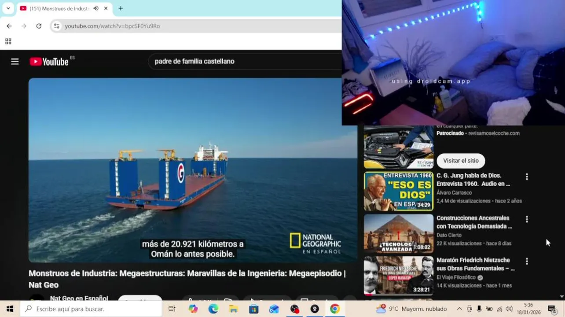The image size is (565, 317).
Task: Click the Maratón Friedrich Nietzsche video title
Action: coord(475,264)
